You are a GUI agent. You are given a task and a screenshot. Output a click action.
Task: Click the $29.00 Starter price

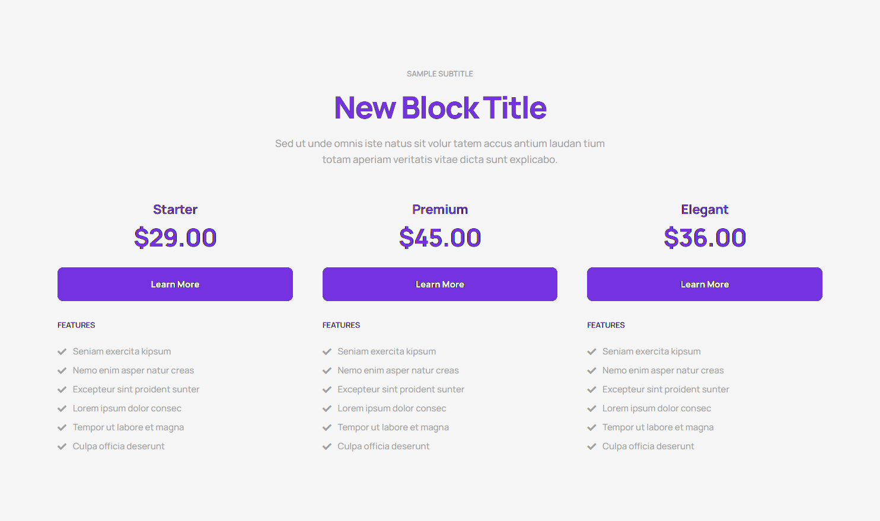(175, 238)
